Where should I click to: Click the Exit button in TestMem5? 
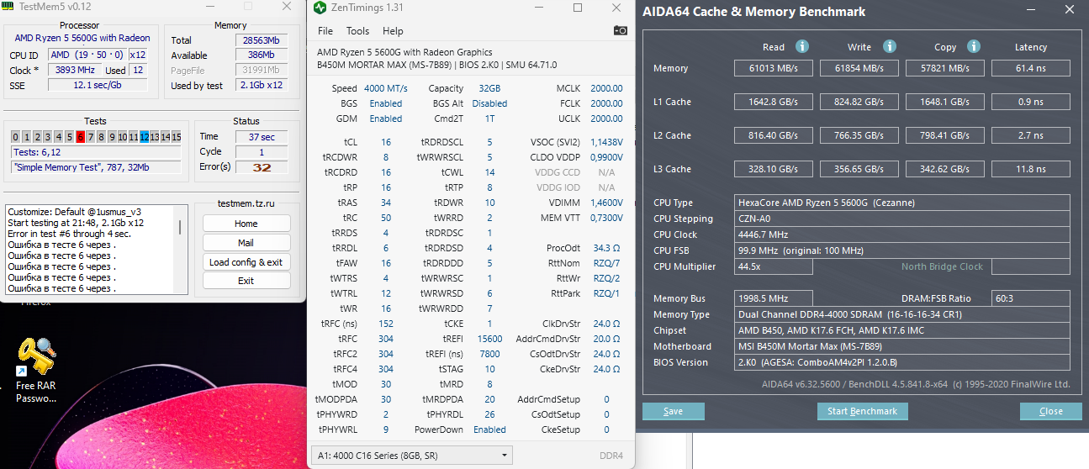(x=246, y=281)
